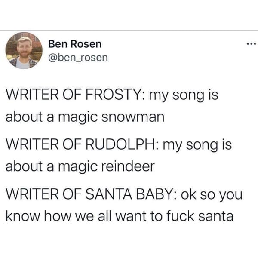The width and height of the screenshot is (258, 258).
Task: Click "about a" before magic reindeer
Action: coord(28,166)
